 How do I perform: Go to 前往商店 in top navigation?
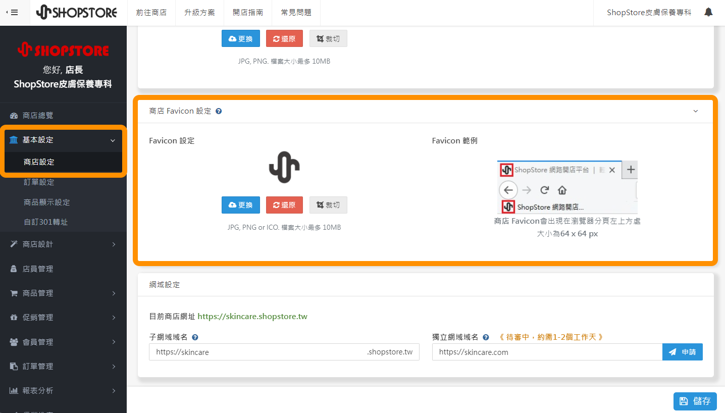(x=151, y=13)
